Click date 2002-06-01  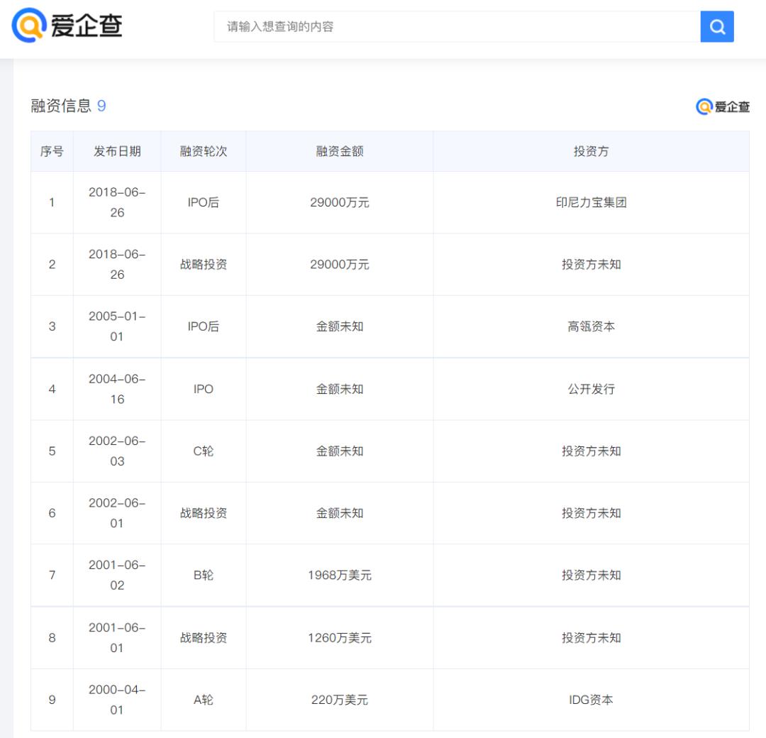coord(117,513)
